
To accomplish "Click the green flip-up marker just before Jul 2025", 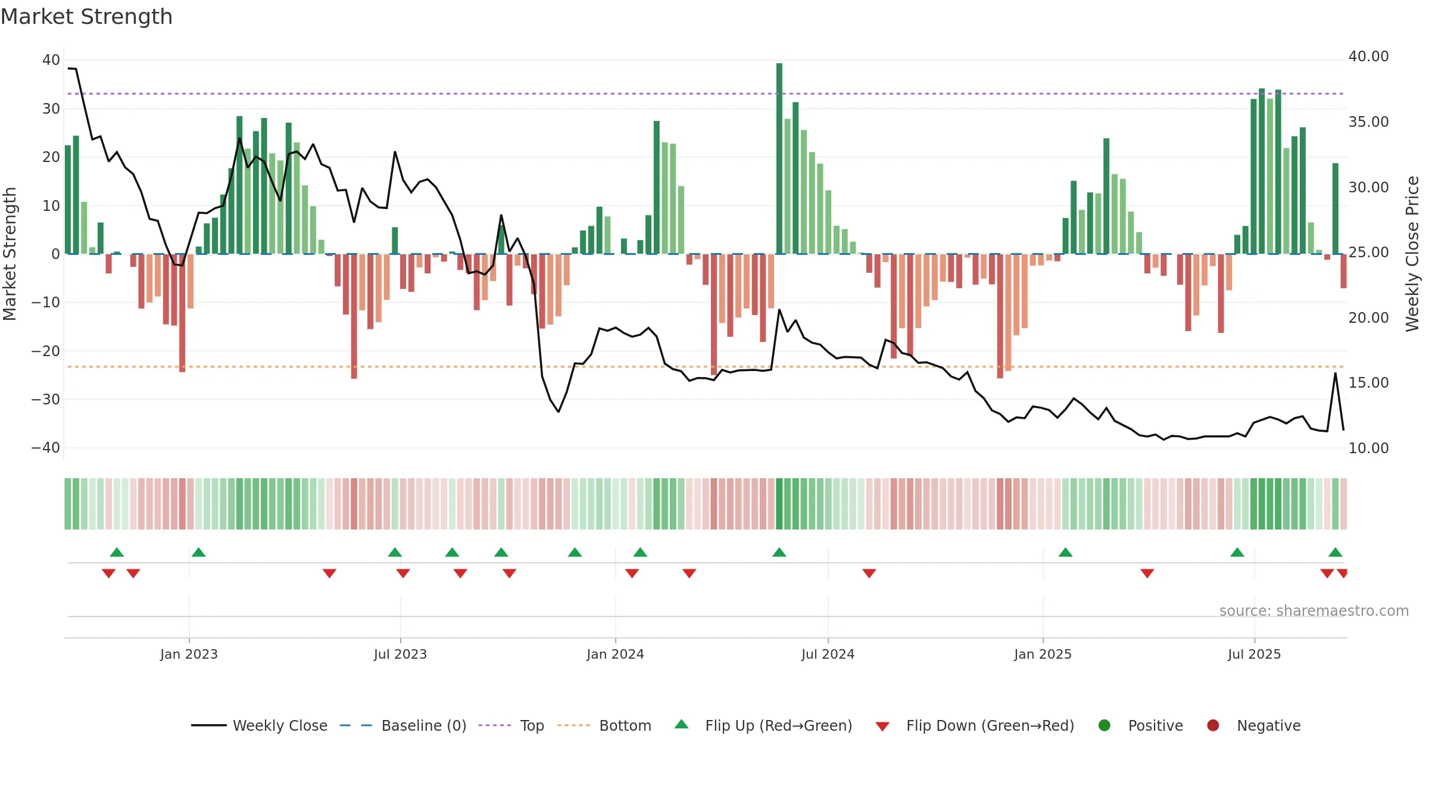I will (1237, 552).
